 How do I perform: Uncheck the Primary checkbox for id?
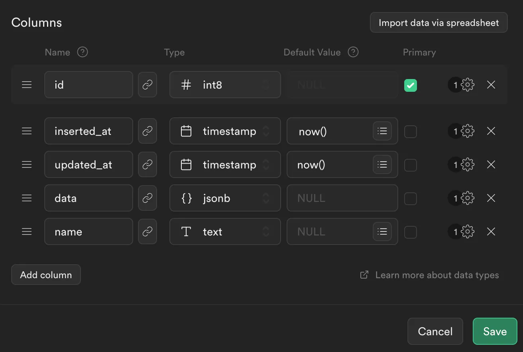click(x=411, y=85)
